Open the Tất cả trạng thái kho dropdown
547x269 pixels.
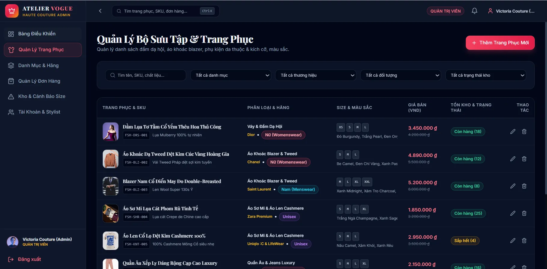click(x=486, y=75)
